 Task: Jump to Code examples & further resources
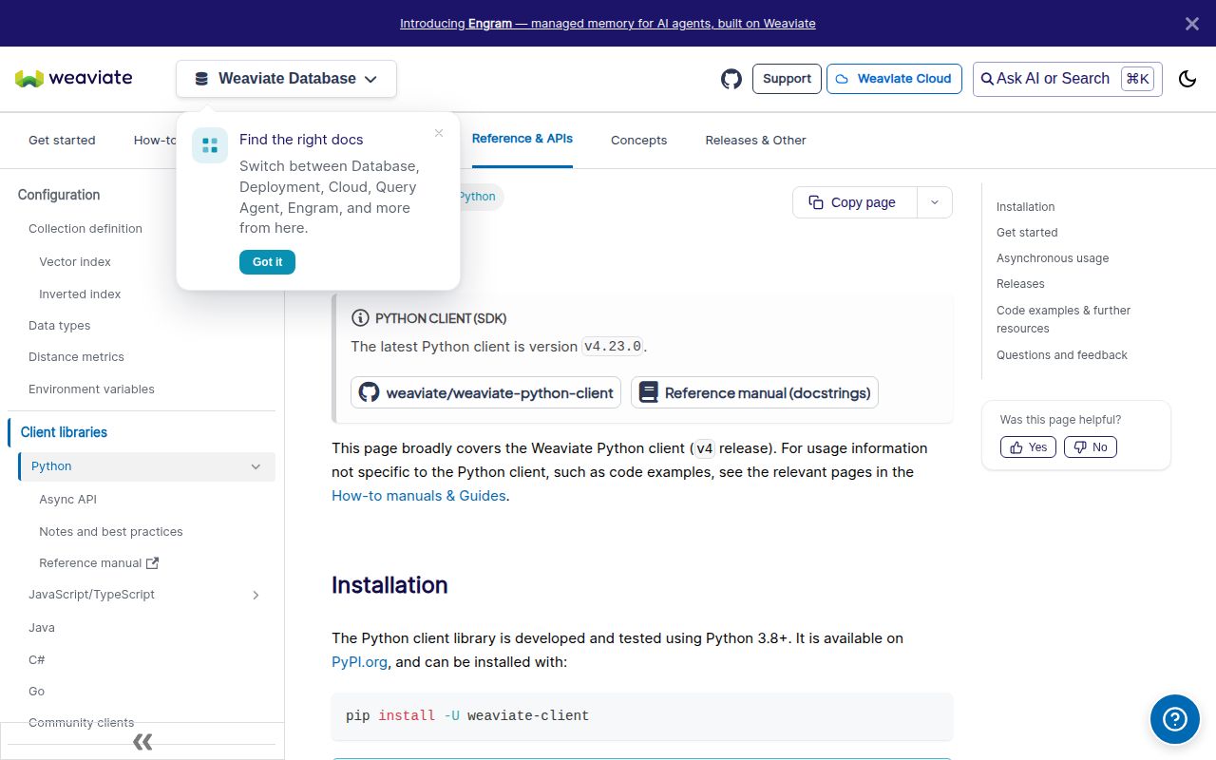tap(1063, 319)
